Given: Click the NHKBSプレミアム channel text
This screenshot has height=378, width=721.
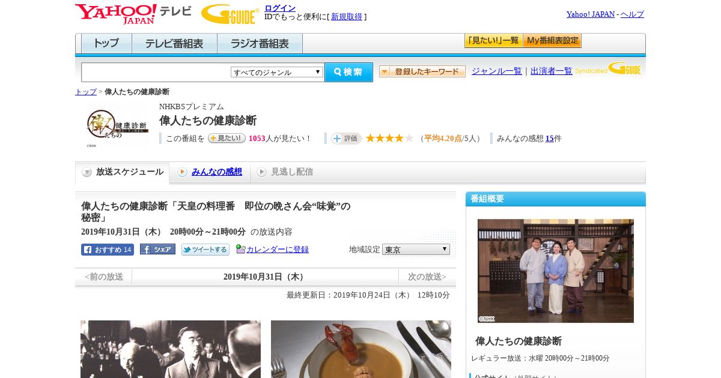Looking at the screenshot, I should (192, 107).
